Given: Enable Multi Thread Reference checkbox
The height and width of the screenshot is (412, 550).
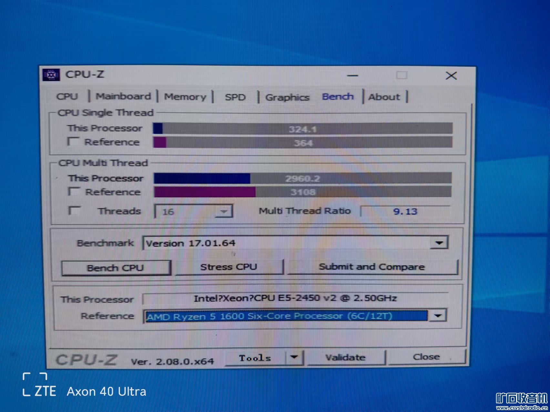Looking at the screenshot, I should 74,191.
